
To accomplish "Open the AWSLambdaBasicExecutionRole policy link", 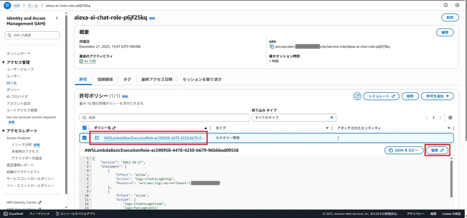I will [154, 138].
